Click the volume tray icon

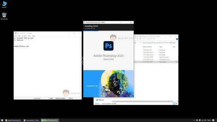click(205, 120)
